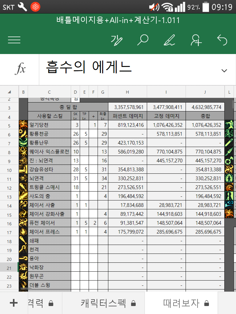Select column H header
This screenshot has width=236, height=314.
(127, 92)
